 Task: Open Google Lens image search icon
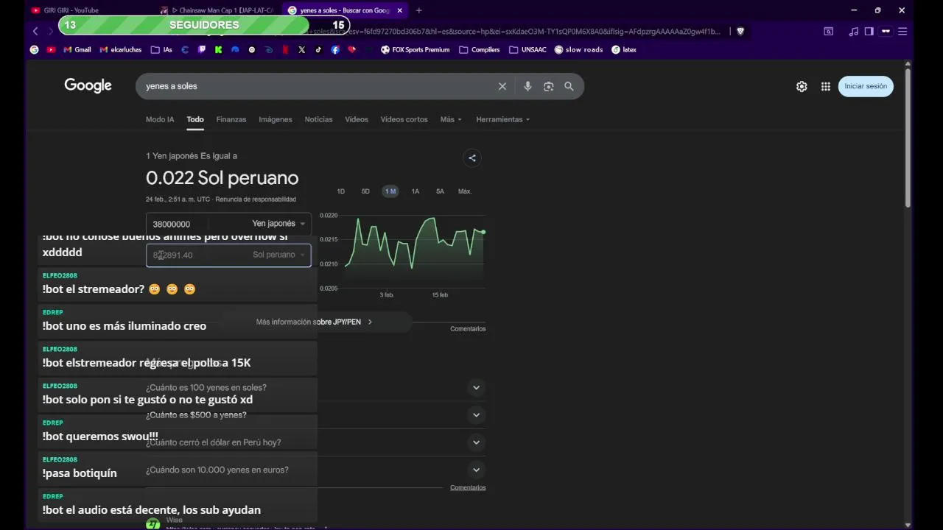548,86
